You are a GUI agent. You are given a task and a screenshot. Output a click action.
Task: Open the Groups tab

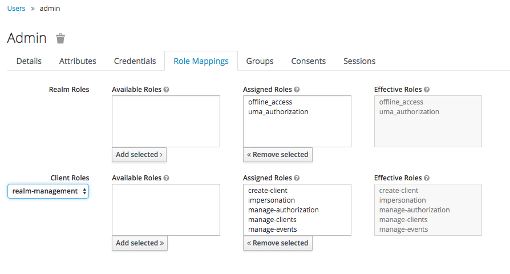260,61
